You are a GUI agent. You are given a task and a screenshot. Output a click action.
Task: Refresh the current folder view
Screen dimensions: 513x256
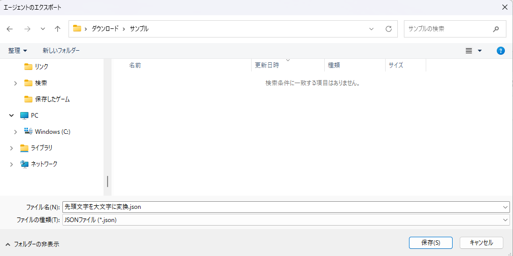(389, 29)
